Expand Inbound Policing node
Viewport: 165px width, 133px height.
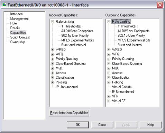[x=52, y=82]
